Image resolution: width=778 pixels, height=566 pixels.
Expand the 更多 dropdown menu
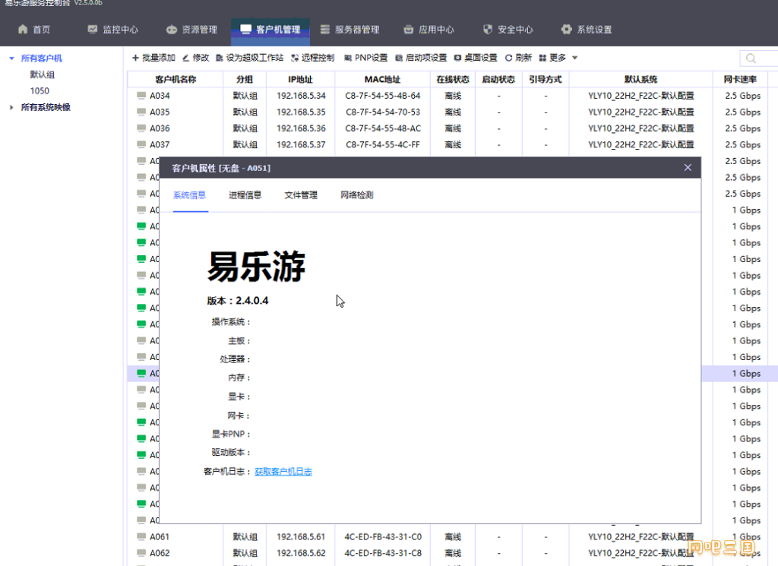(x=558, y=58)
